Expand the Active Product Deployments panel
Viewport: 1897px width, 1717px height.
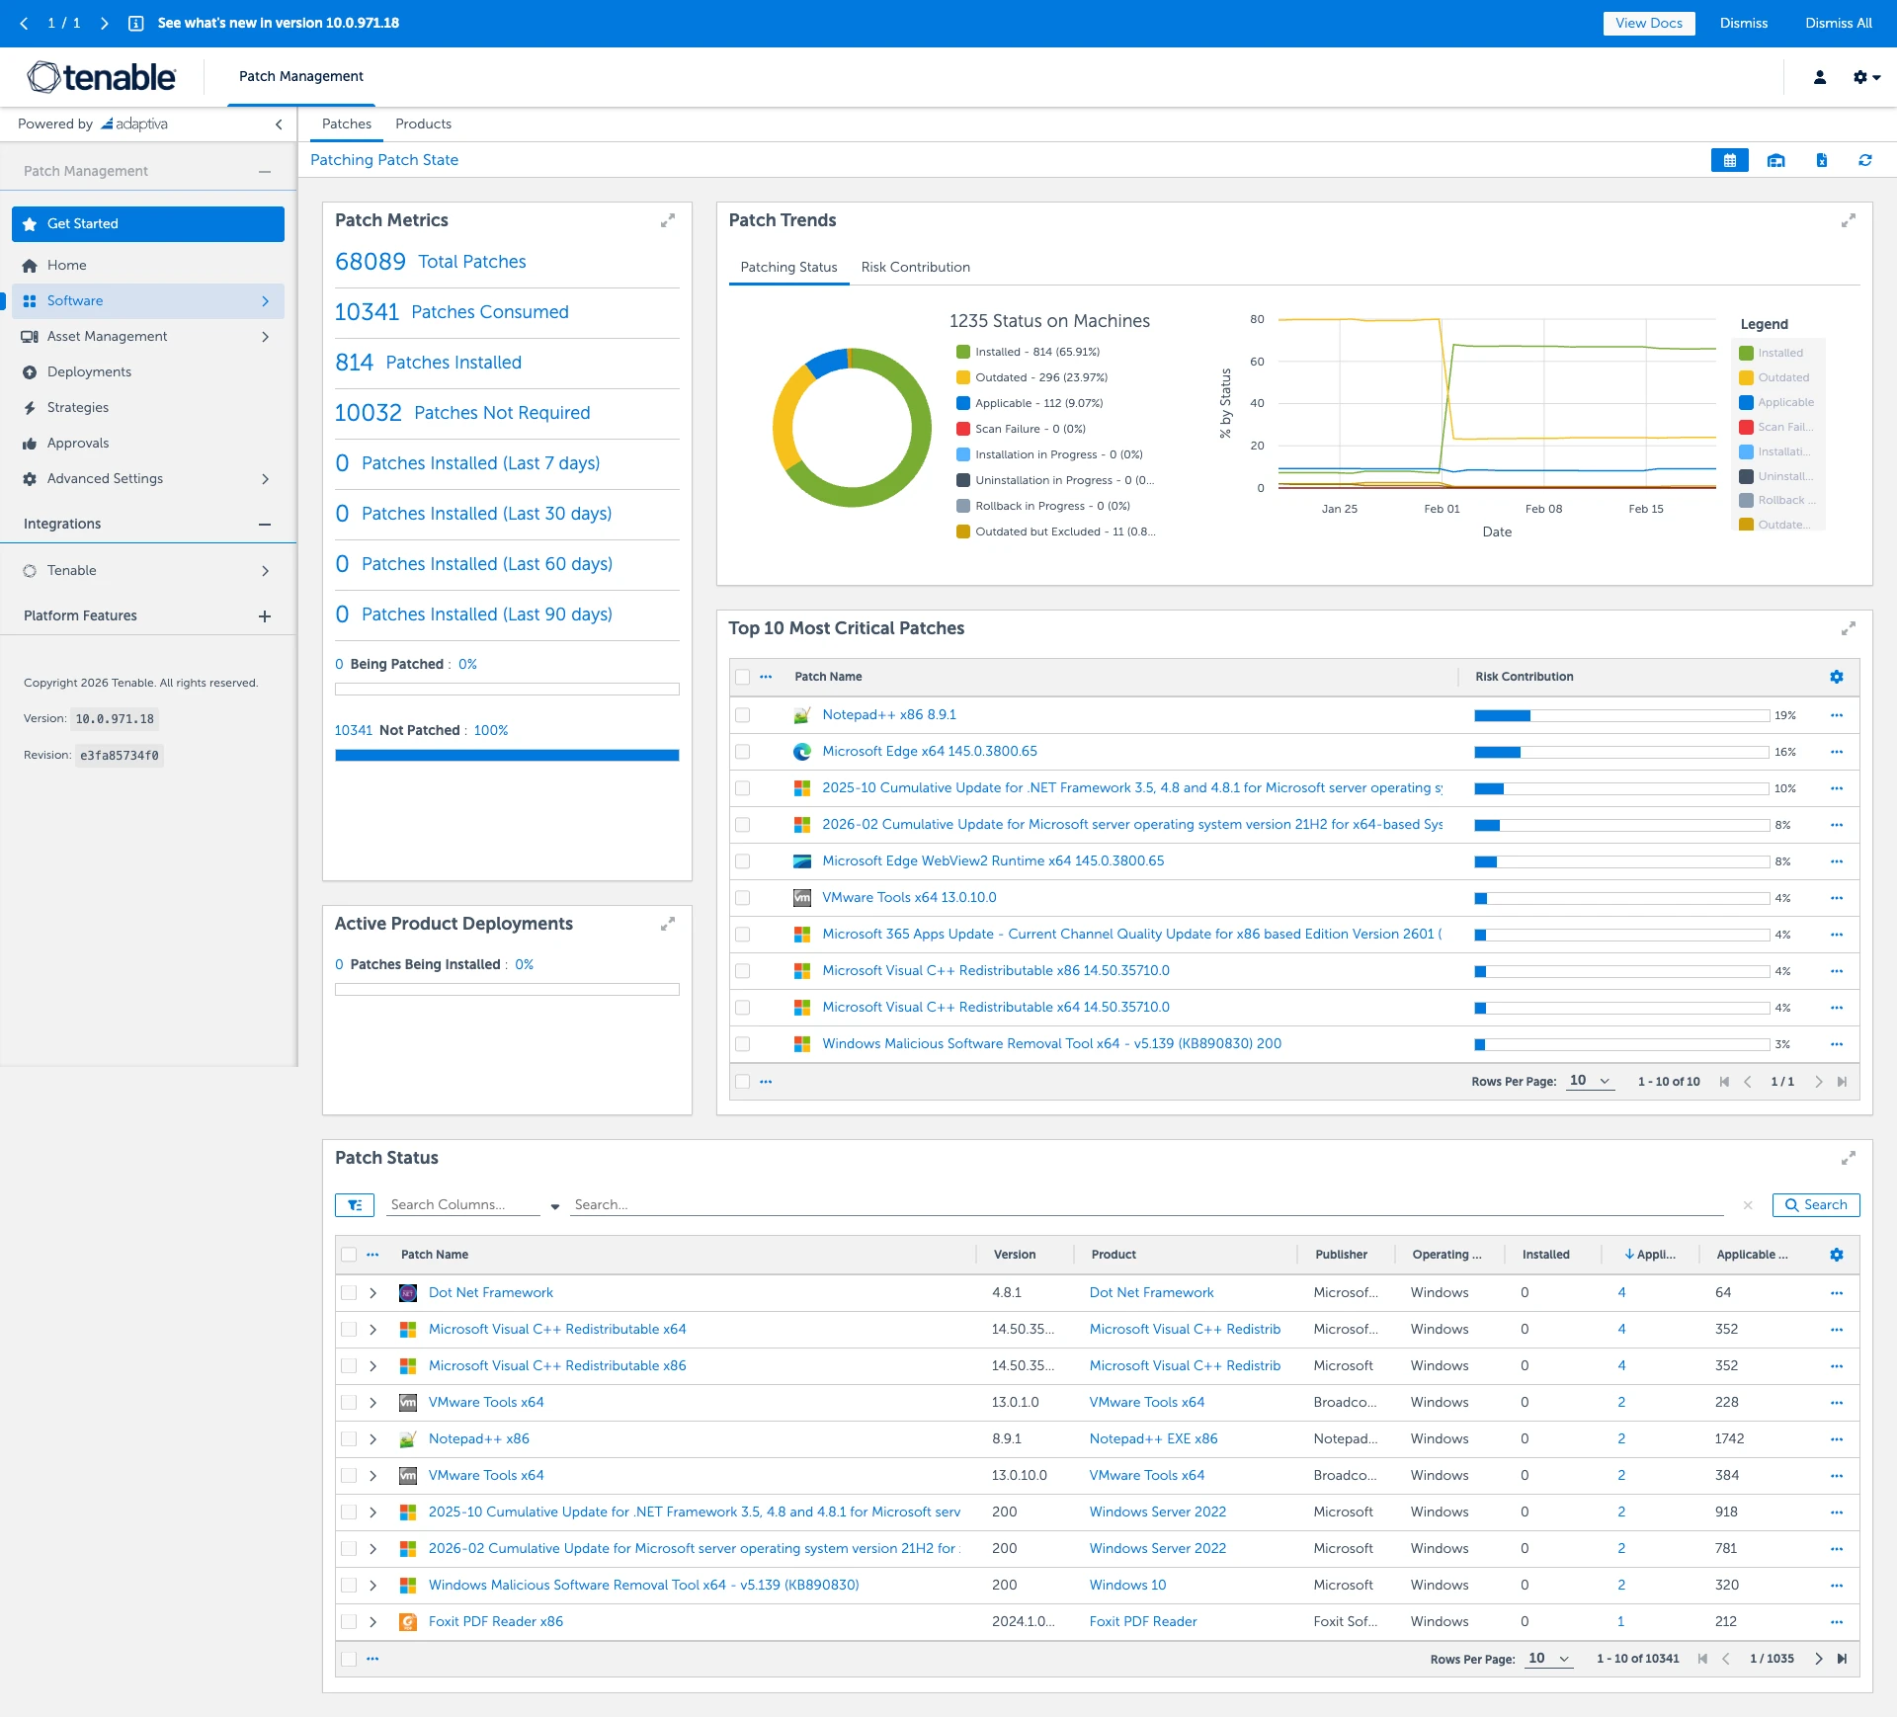click(668, 924)
